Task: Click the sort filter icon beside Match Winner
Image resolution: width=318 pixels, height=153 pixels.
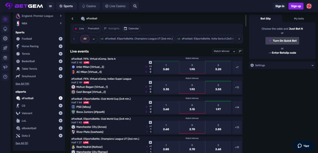Action: tap(240, 51)
